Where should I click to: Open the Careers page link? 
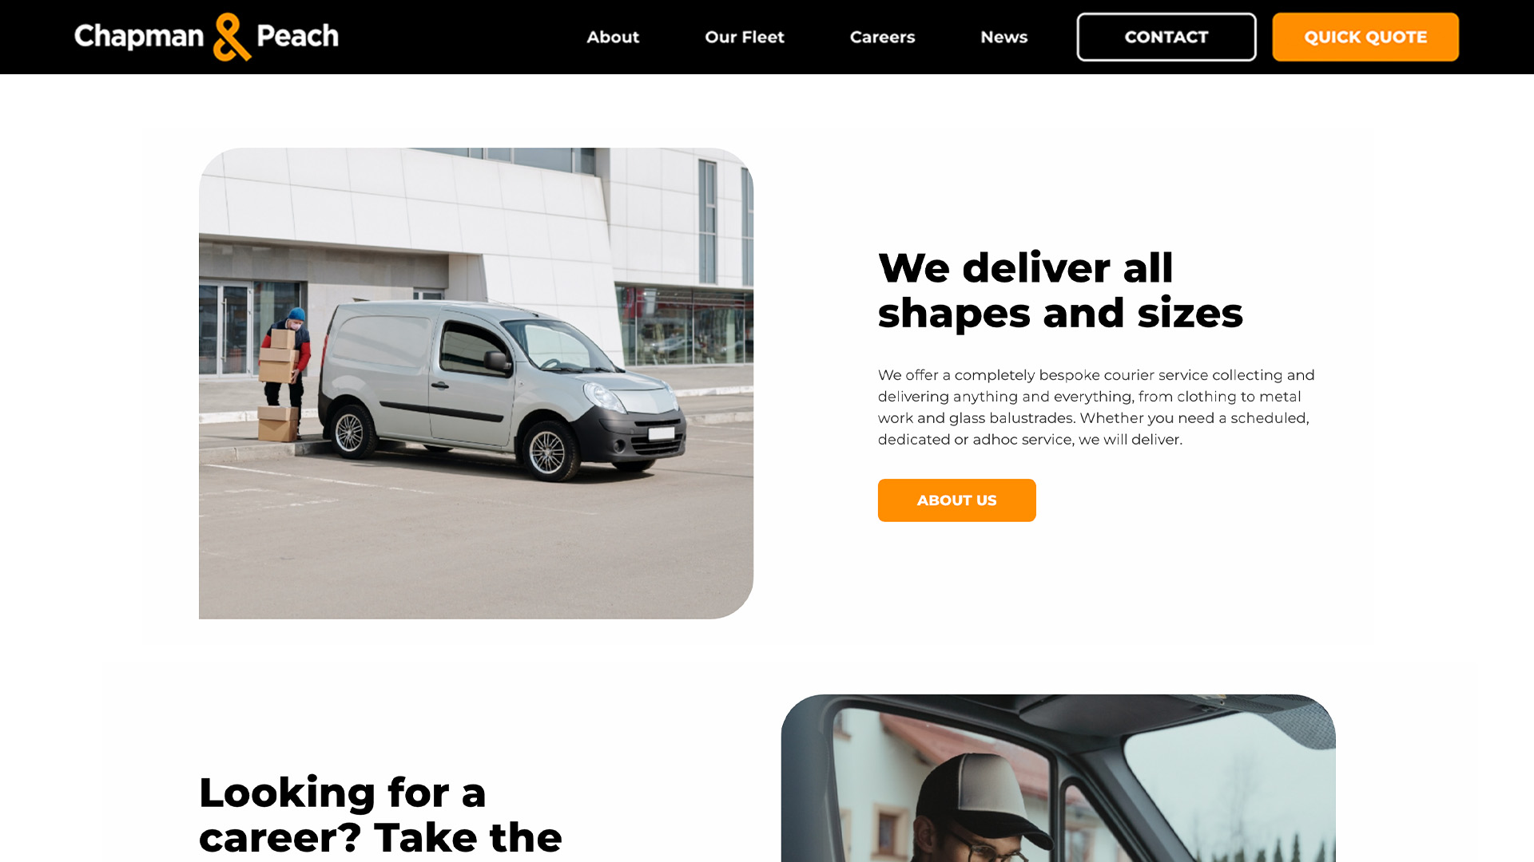882,37
